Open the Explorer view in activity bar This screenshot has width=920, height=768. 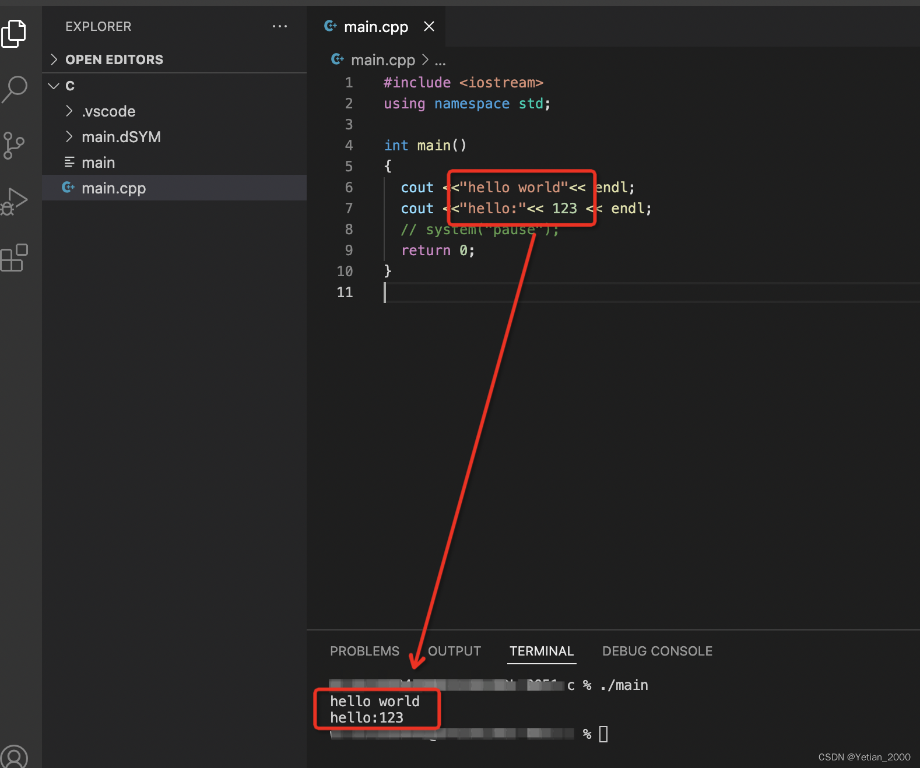click(14, 33)
